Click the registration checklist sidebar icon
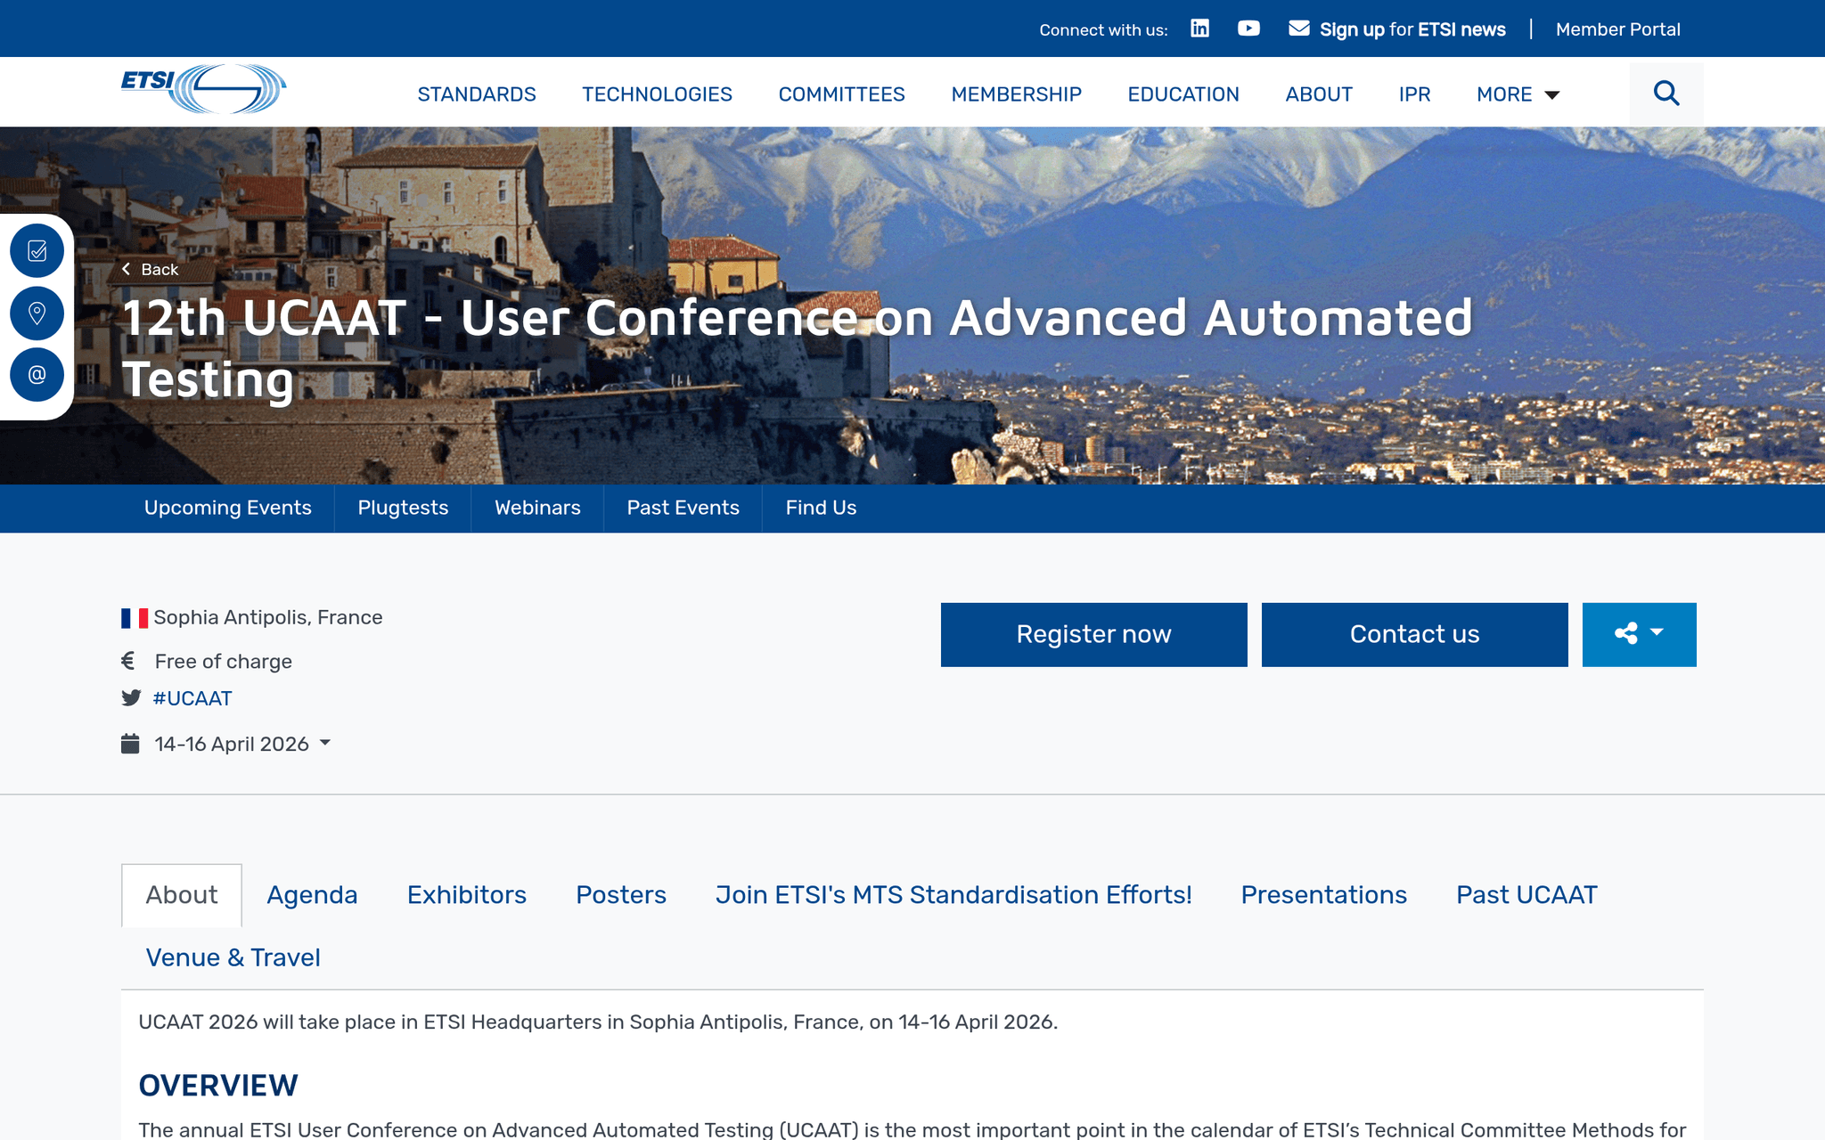The image size is (1825, 1140). [x=37, y=251]
